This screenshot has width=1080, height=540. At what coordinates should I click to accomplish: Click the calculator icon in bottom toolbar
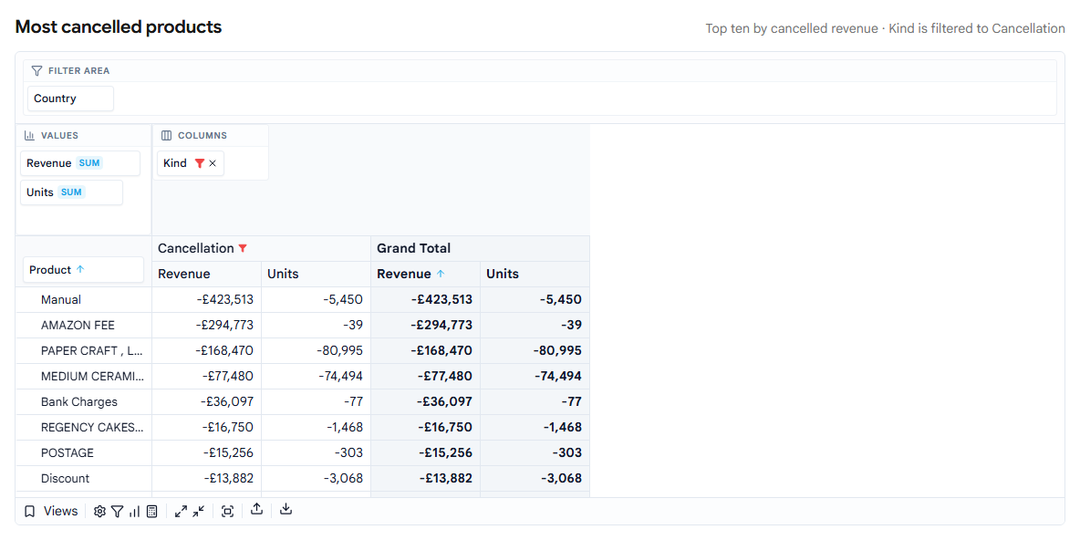point(152,511)
